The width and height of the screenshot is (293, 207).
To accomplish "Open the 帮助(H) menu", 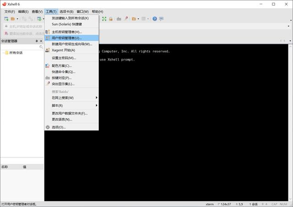I will (98, 11).
